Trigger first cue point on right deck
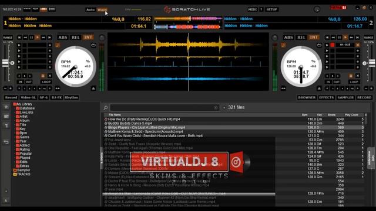376x211 pixels. (327, 45)
